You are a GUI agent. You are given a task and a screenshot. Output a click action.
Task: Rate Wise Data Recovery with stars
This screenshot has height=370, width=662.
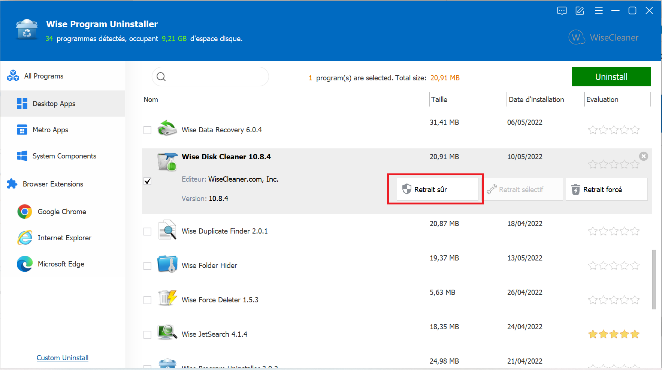[x=614, y=130]
